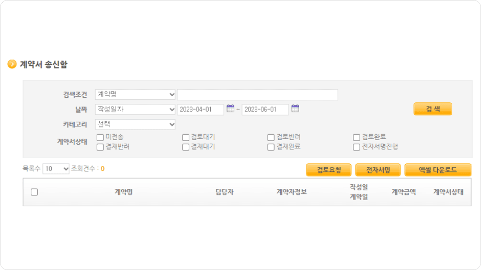Viewport: 481px width, 270px height.
Task: Check the 결재완료 status checkbox
Action: 271,147
